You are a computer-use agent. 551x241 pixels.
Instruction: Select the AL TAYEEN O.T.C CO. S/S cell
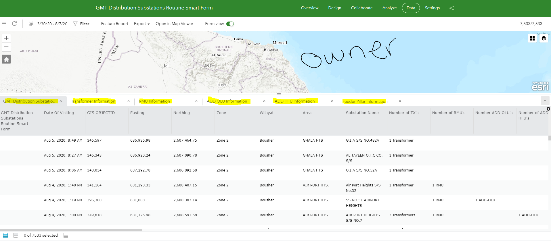pyautogui.click(x=364, y=158)
